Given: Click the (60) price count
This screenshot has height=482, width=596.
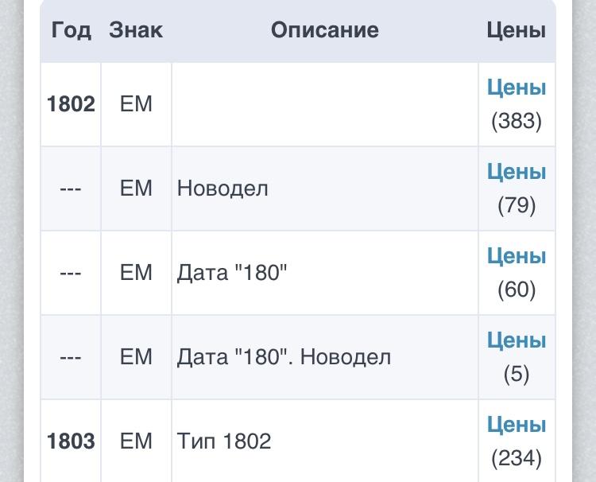Looking at the screenshot, I should tap(517, 290).
